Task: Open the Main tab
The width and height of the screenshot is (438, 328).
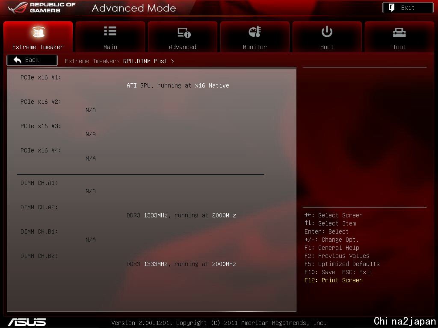Action: pos(110,37)
